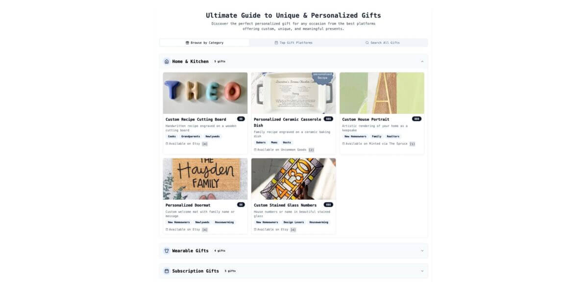Viewport: 588px width, 282px height.
Task: Click the icon beside Top Gift Platforms
Action: (276, 43)
